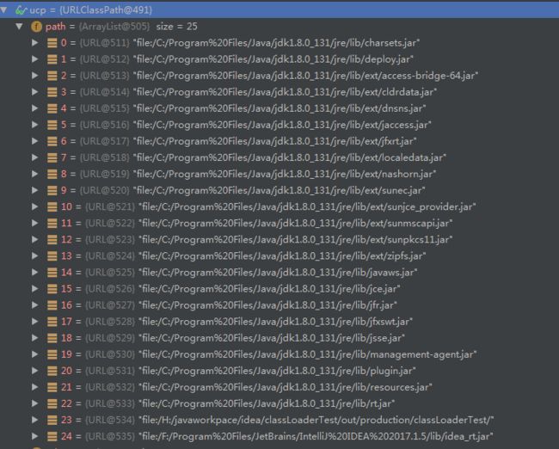Click array element icon of dnsns.jar row
Viewport: 559px width, 449px height.
coord(52,108)
